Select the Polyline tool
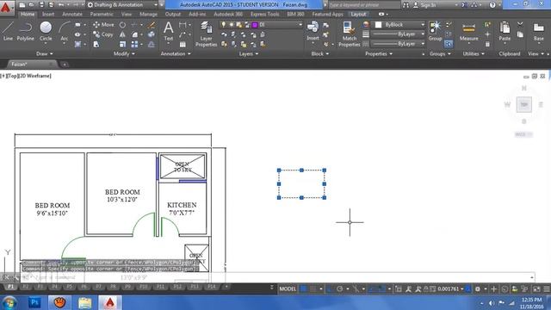Image resolution: width=551 pixels, height=310 pixels. (25, 31)
